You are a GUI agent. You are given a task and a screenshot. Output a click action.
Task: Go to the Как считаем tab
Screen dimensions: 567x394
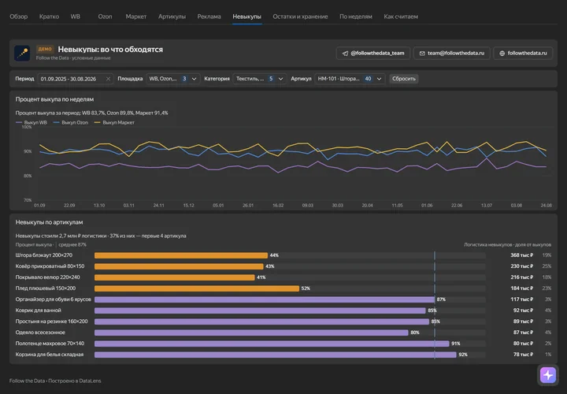point(401,17)
